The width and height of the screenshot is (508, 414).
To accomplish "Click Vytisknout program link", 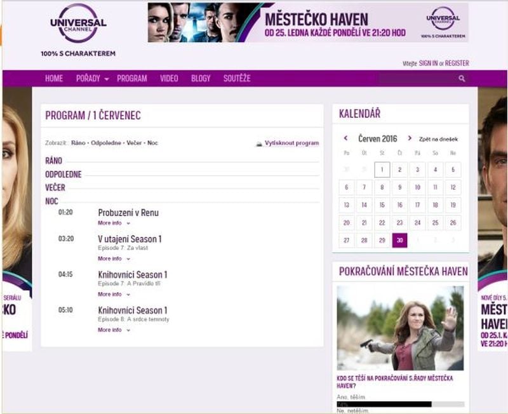I will pos(291,143).
